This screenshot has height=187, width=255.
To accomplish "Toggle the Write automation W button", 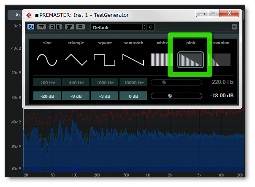I will click(x=59, y=27).
